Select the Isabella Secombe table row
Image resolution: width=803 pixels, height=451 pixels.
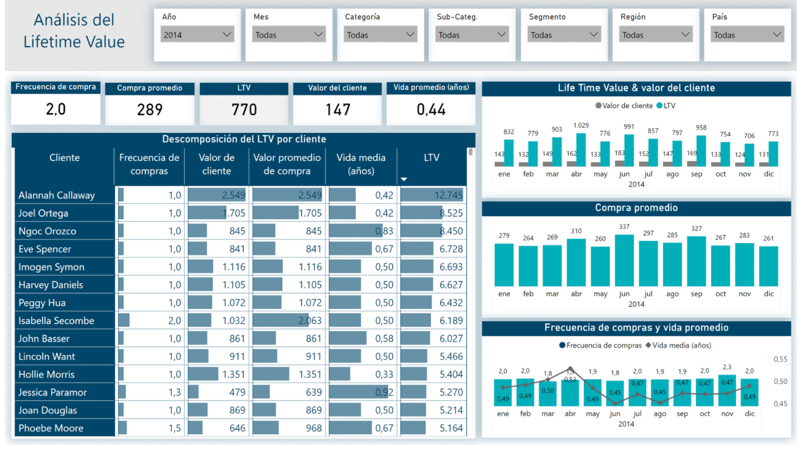pos(59,320)
